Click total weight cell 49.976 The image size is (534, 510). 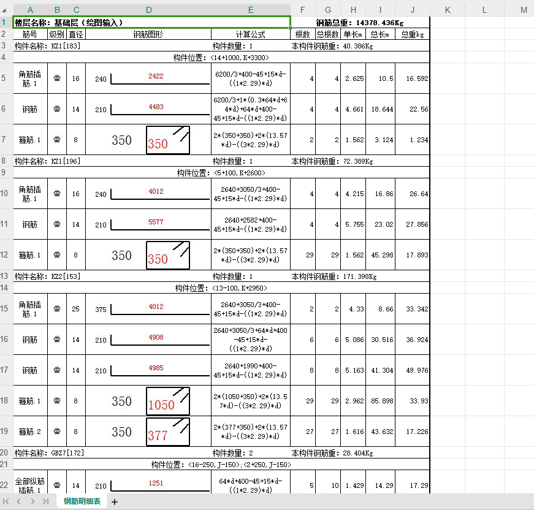pos(413,370)
